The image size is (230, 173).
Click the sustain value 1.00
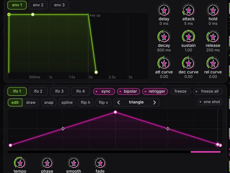coord(188,50)
